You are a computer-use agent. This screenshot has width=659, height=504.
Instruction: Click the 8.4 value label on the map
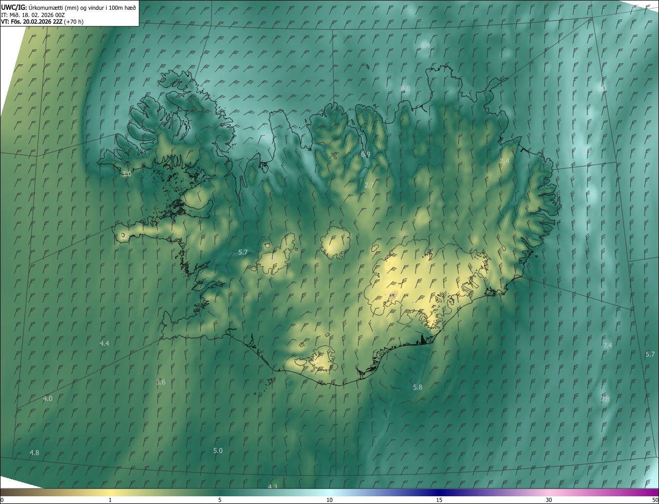pos(425,46)
